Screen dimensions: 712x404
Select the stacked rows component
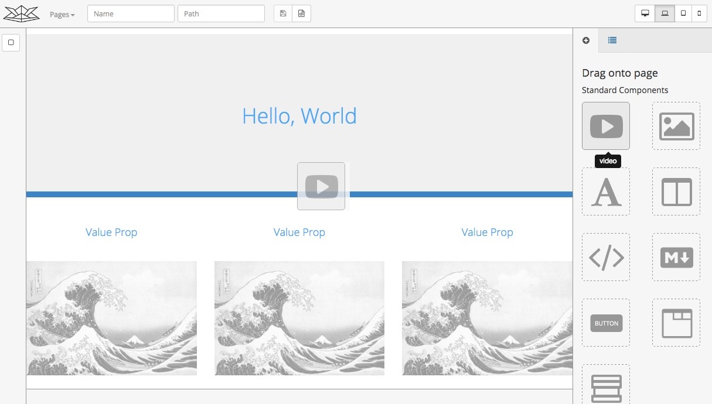605,385
